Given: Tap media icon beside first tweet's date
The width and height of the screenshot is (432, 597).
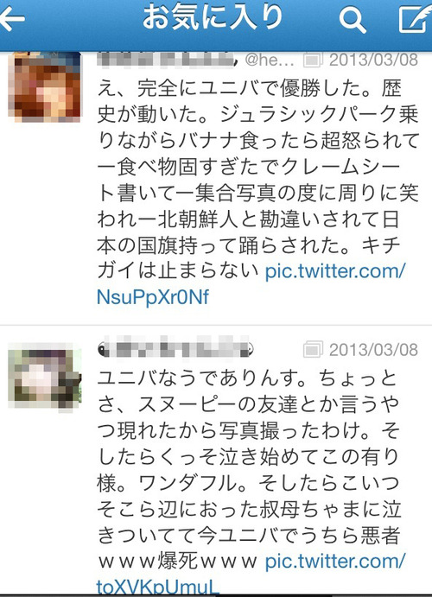Looking at the screenshot, I should click(x=313, y=60).
